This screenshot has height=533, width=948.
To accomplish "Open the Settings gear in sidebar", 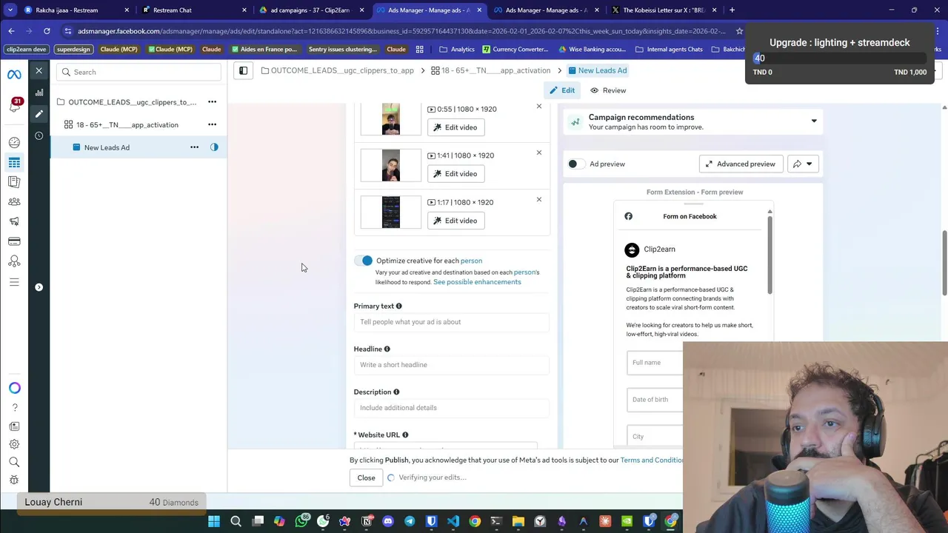I will point(14,444).
